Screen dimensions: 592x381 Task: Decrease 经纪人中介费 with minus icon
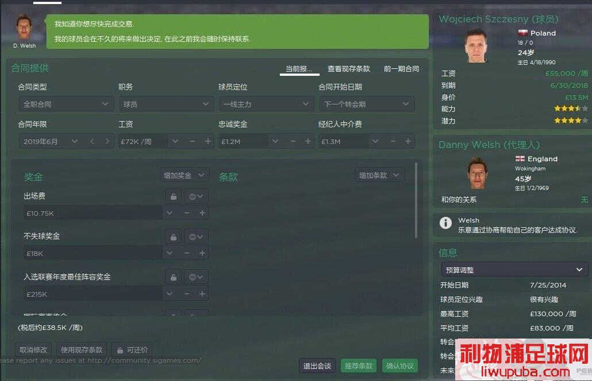(x=393, y=141)
